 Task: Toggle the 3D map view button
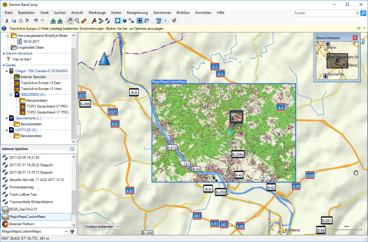click(125, 21)
